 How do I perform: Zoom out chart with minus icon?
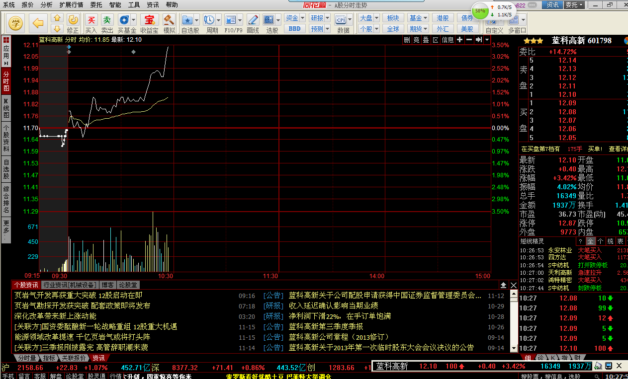[469, 40]
